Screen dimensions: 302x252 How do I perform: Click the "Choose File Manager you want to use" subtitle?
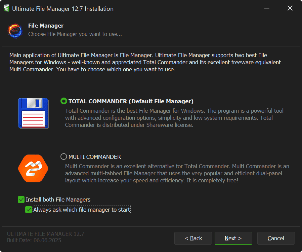pyautogui.click(x=75, y=34)
